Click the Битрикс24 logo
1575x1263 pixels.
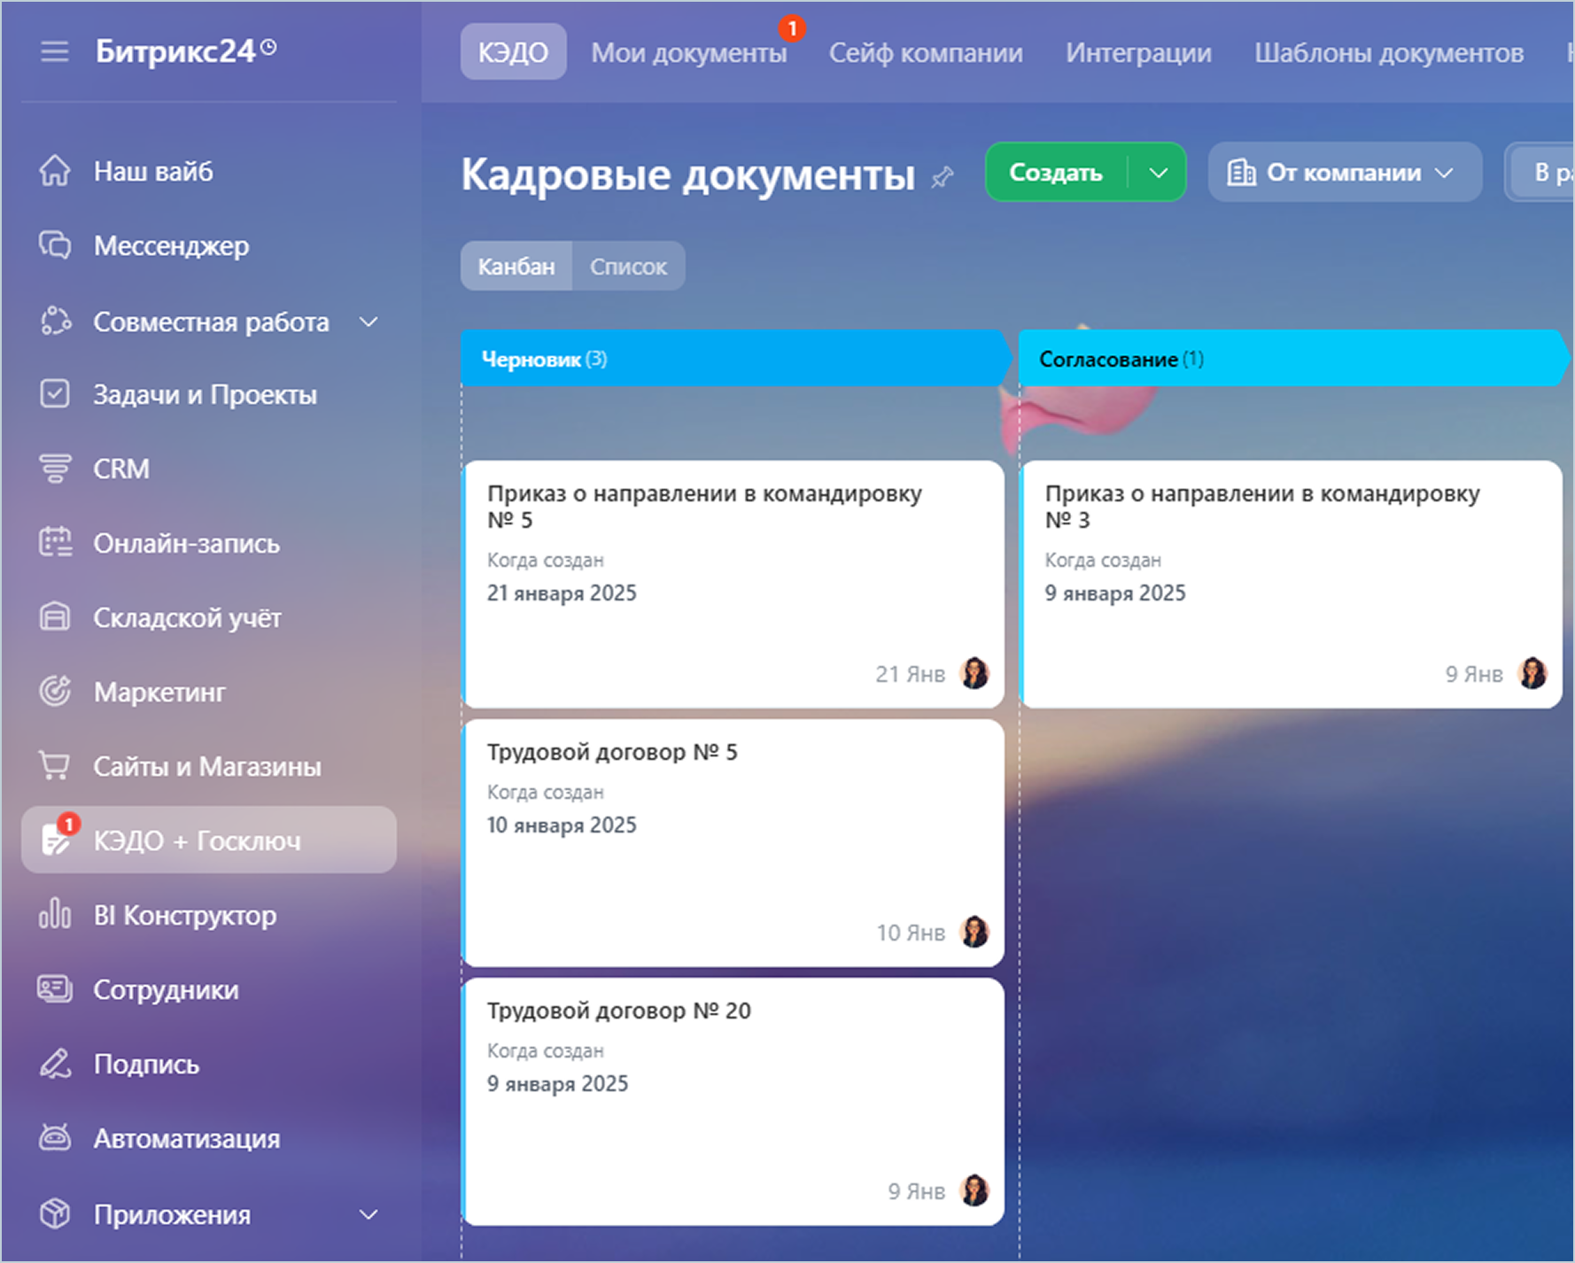175,51
